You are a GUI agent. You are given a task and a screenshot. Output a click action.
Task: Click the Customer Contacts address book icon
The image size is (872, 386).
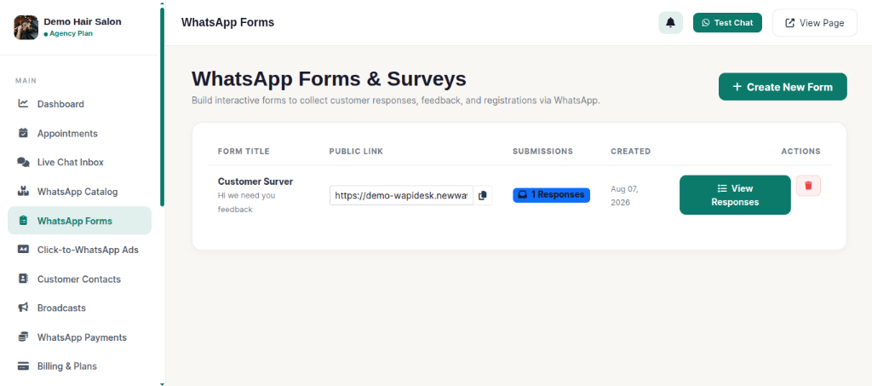(x=23, y=279)
